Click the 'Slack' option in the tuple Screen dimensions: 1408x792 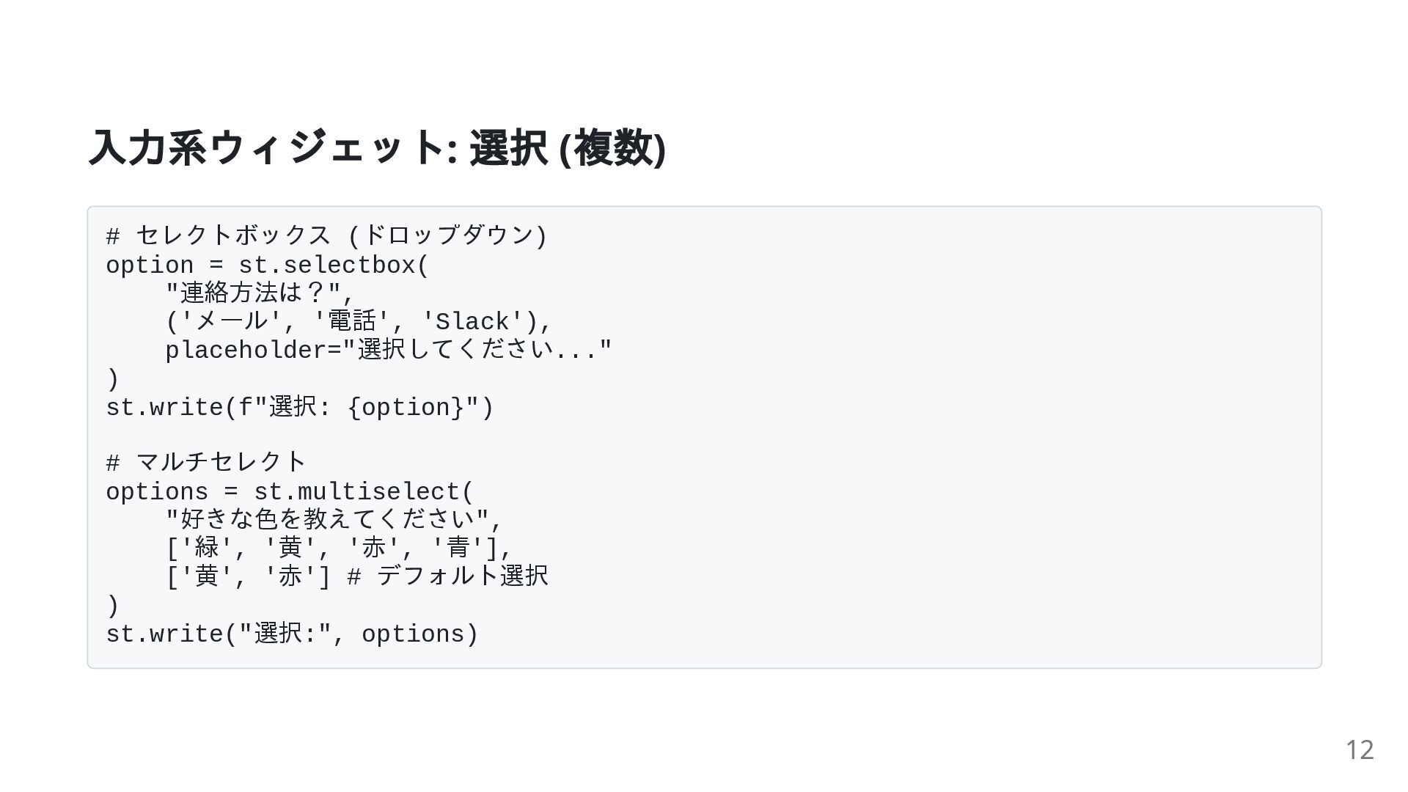[472, 322]
